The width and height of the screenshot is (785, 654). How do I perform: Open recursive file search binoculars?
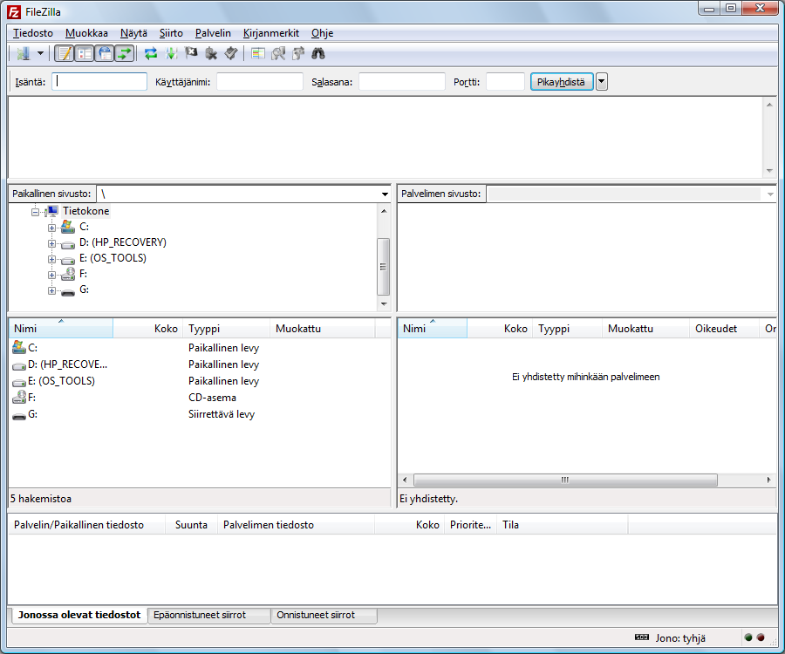click(x=318, y=53)
